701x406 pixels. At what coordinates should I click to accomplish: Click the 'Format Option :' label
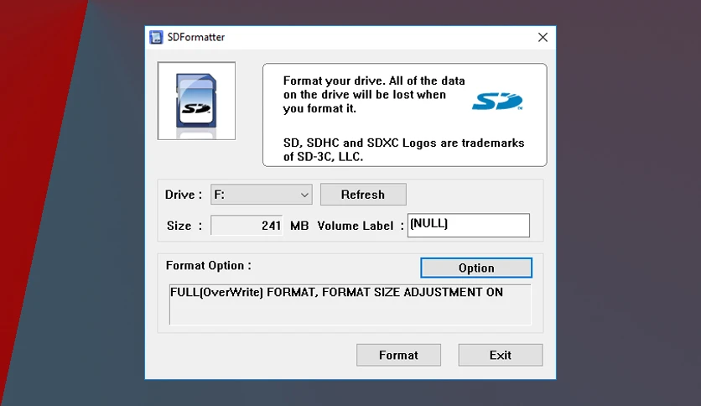click(x=208, y=266)
